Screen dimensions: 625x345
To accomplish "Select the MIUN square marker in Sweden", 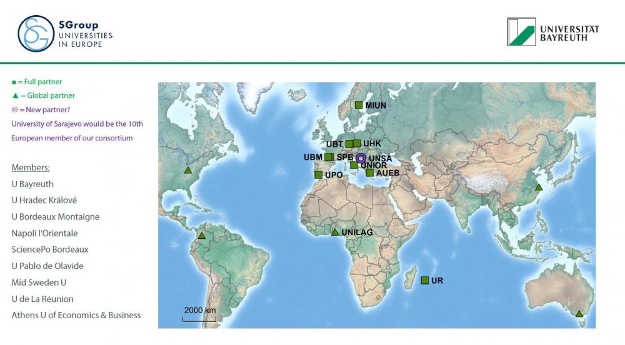I will pyautogui.click(x=359, y=105).
